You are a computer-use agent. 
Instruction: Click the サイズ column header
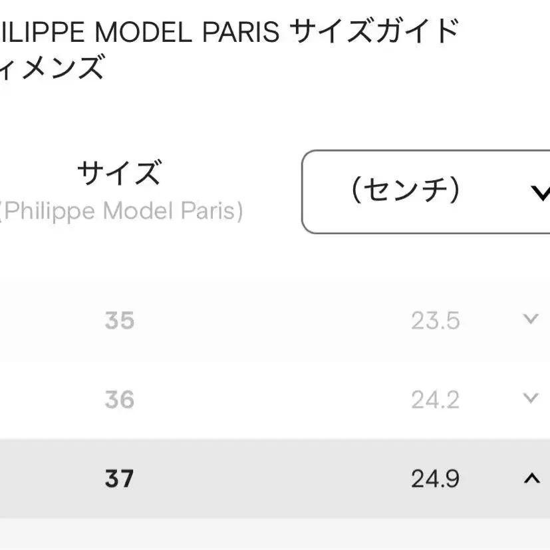120,172
